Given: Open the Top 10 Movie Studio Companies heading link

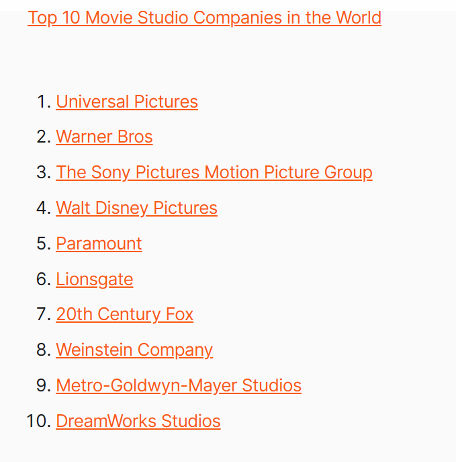Looking at the screenshot, I should coord(204,17).
